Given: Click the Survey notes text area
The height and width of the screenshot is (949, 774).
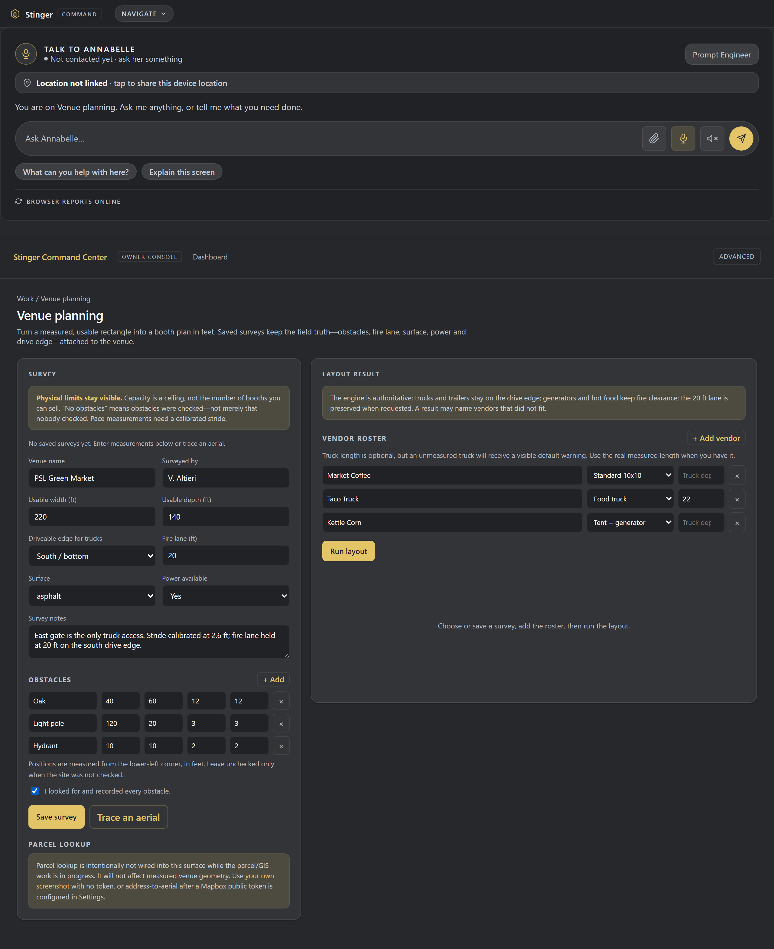Looking at the screenshot, I should pyautogui.click(x=159, y=642).
